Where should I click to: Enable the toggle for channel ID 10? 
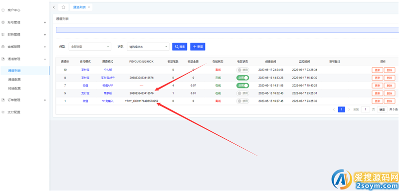coord(243,70)
